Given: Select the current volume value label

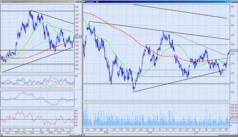Looking at the screenshot, I should click(234, 119).
